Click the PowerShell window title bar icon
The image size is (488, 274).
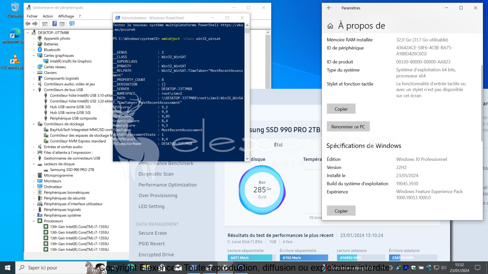point(117,18)
